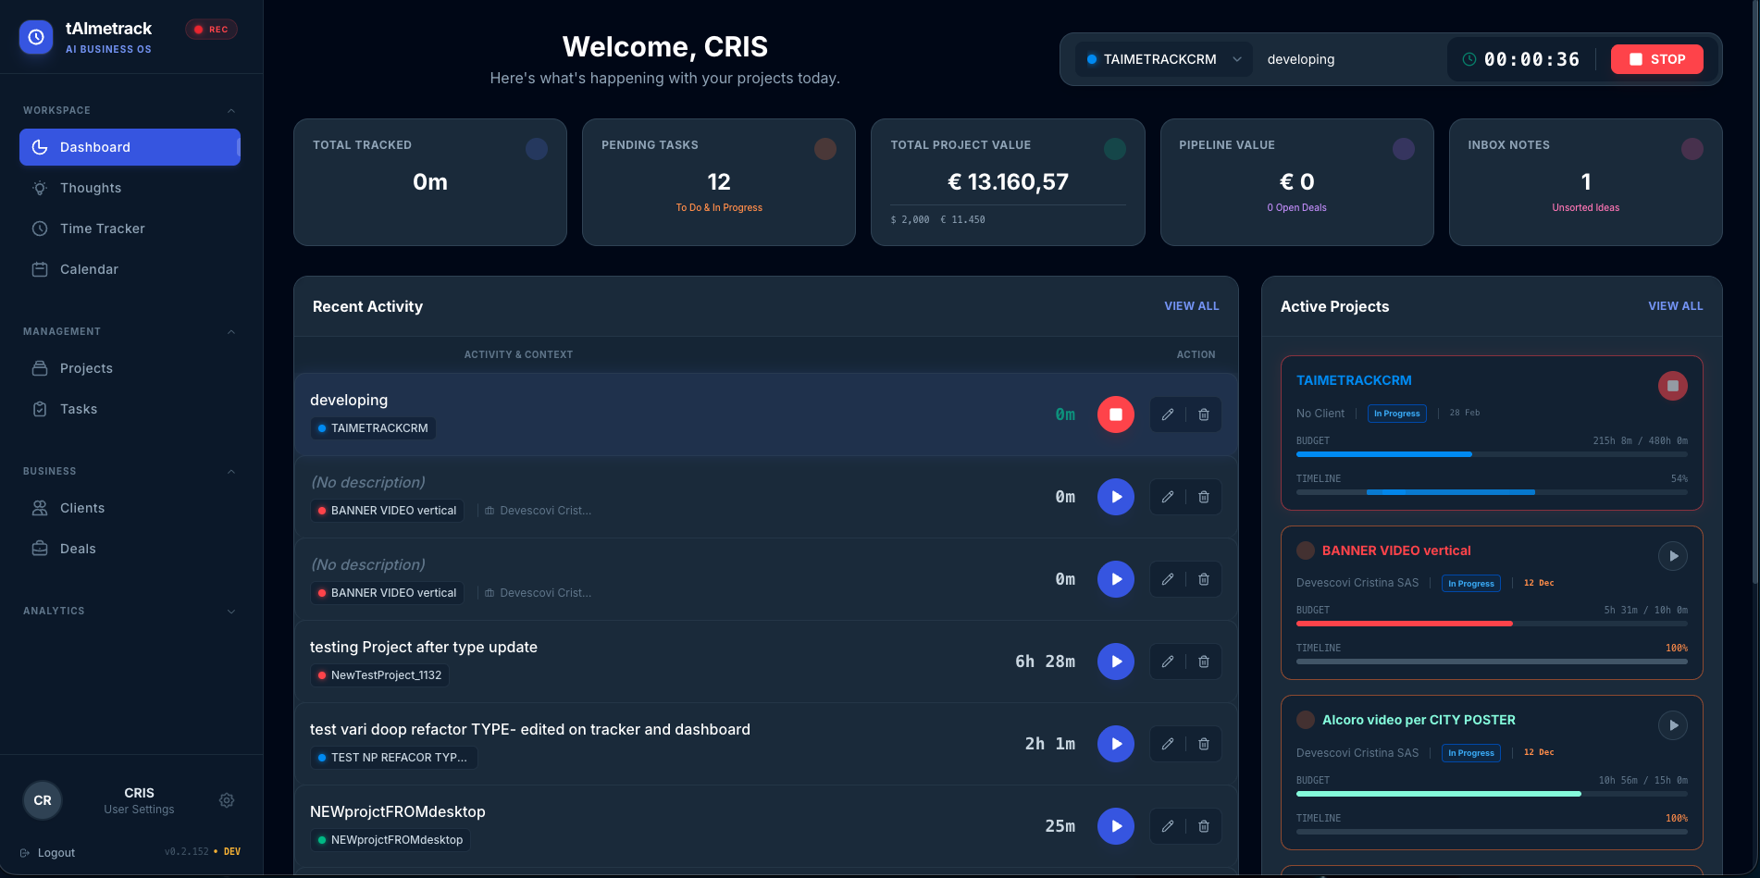1760x878 pixels.
Task: Open the Total Project Value card
Action: (1008, 182)
